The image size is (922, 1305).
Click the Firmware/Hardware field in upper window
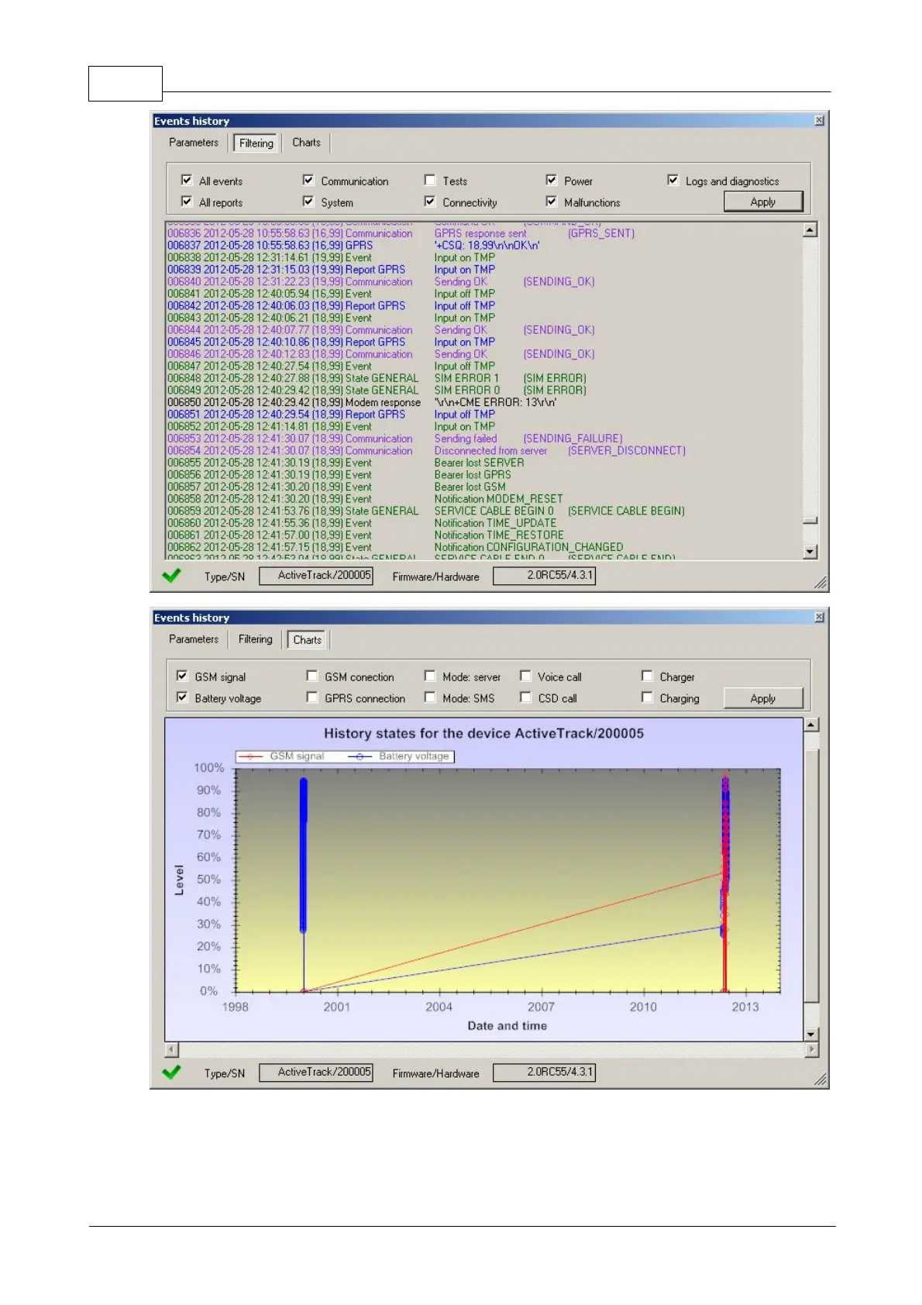click(544, 576)
